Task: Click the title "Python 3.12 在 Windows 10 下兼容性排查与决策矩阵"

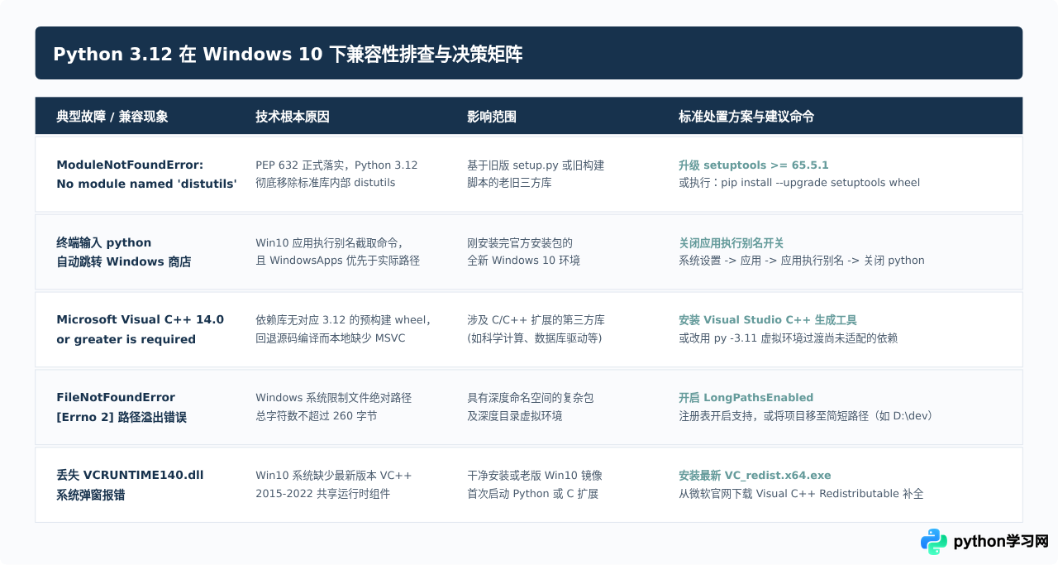Action: pos(288,54)
